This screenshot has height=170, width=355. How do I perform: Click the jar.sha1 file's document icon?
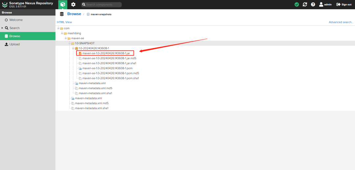tap(80, 63)
